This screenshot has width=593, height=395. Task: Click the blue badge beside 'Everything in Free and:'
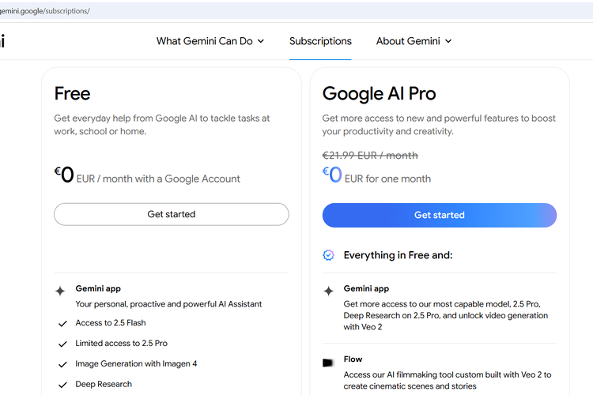coord(329,255)
